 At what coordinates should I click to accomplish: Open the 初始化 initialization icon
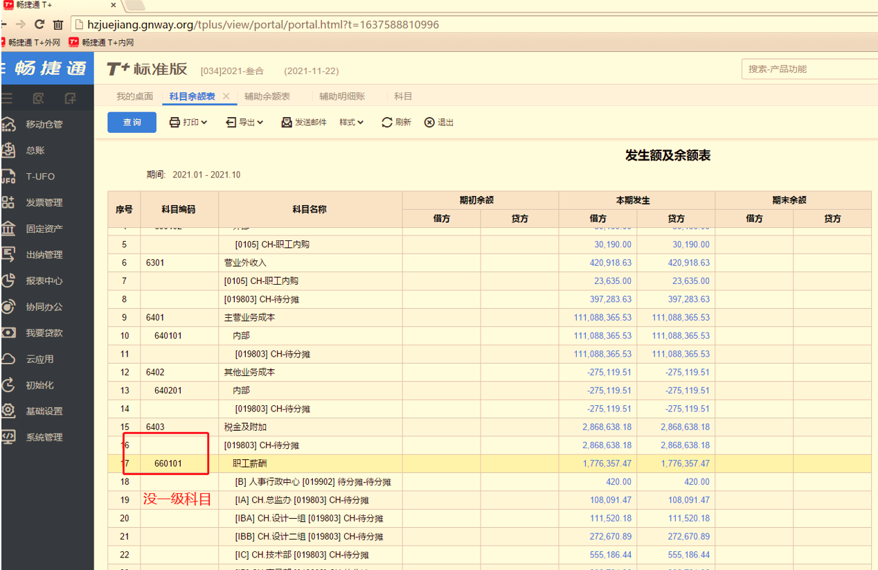coord(8,385)
